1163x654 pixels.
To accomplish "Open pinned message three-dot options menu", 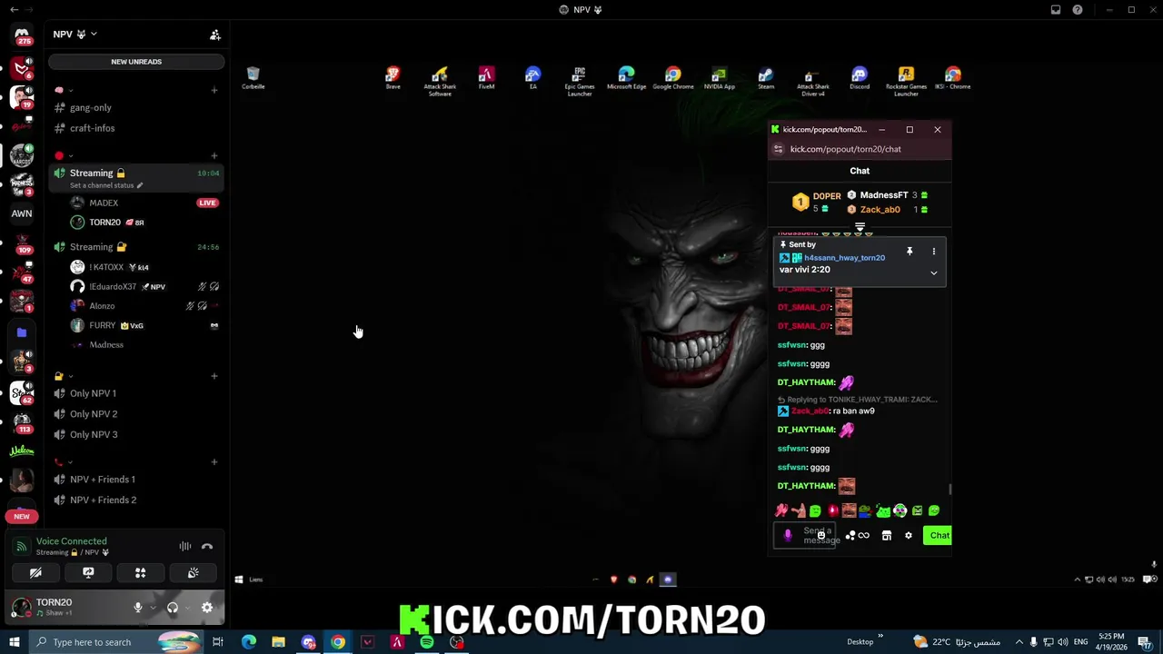I will 933,251.
